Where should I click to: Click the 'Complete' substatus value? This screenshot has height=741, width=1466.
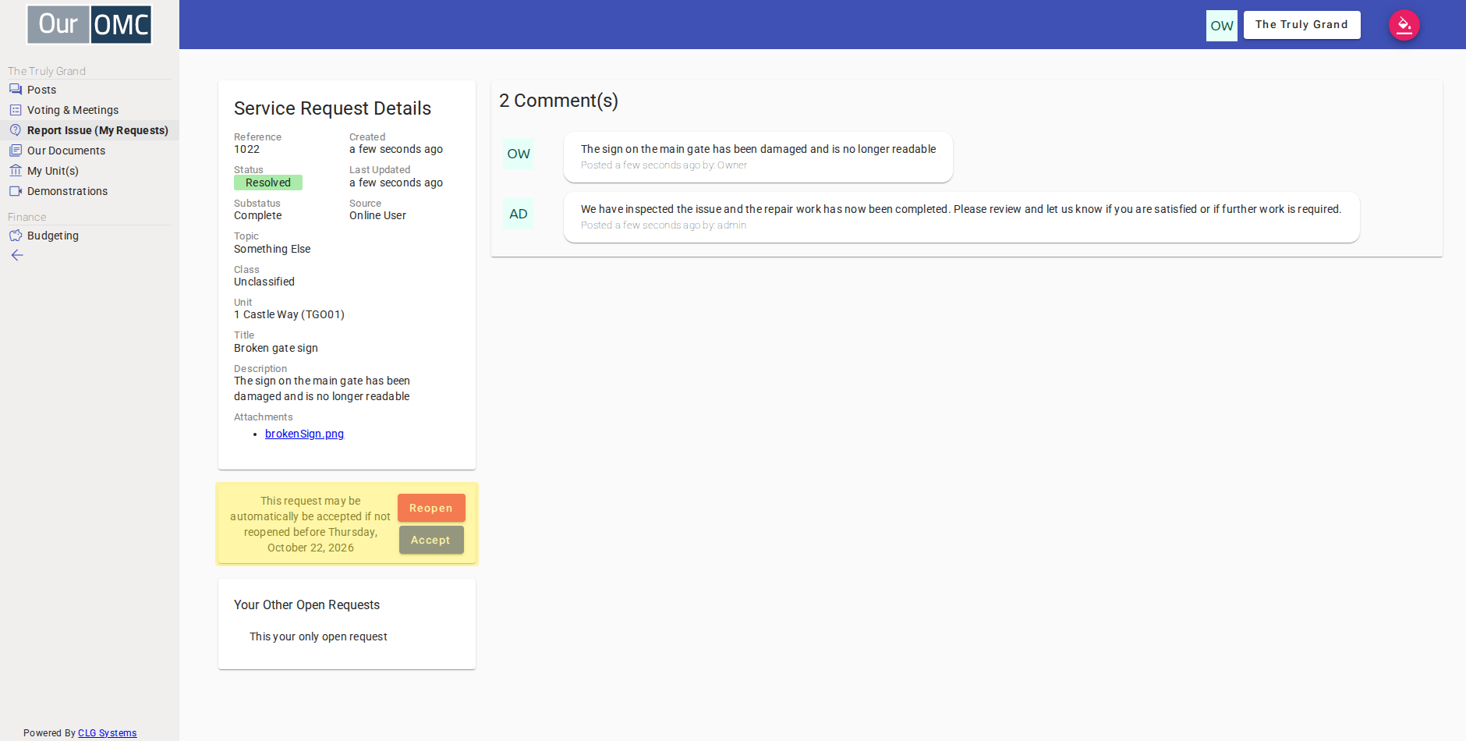258,216
